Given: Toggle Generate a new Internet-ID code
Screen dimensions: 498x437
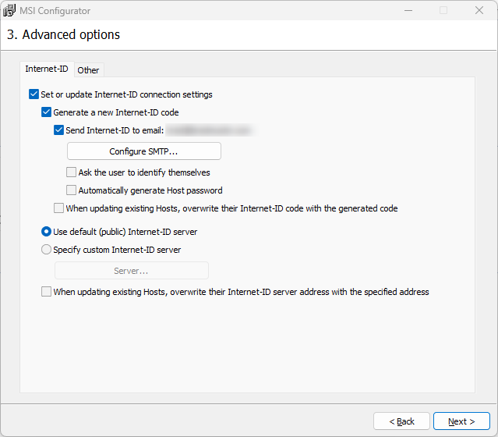Looking at the screenshot, I should pyautogui.click(x=47, y=112).
